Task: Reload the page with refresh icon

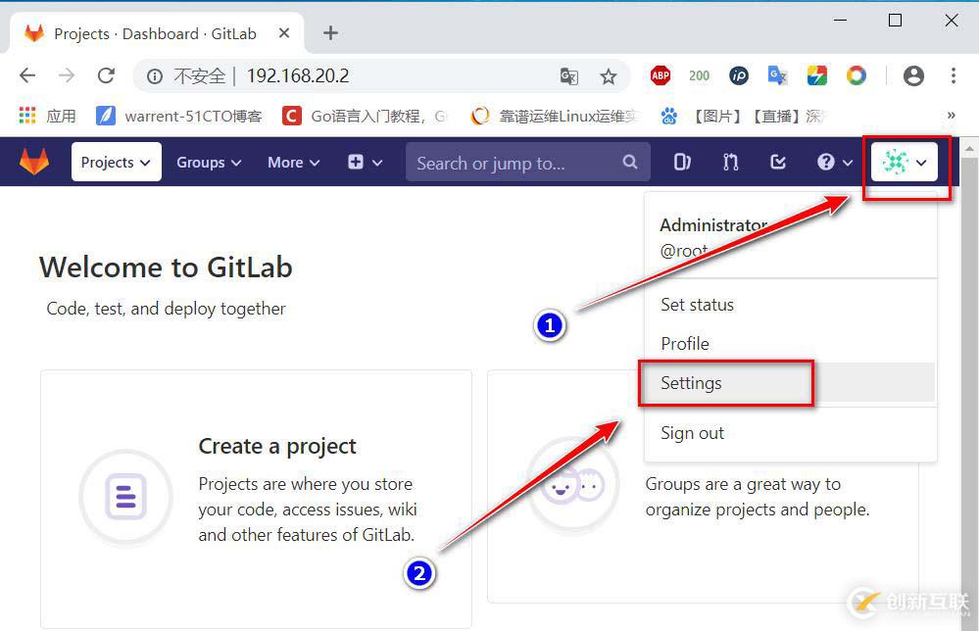Action: (106, 75)
